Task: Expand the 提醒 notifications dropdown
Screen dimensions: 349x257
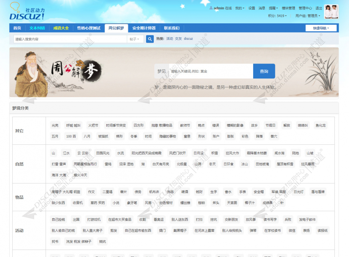Action: click(x=273, y=8)
